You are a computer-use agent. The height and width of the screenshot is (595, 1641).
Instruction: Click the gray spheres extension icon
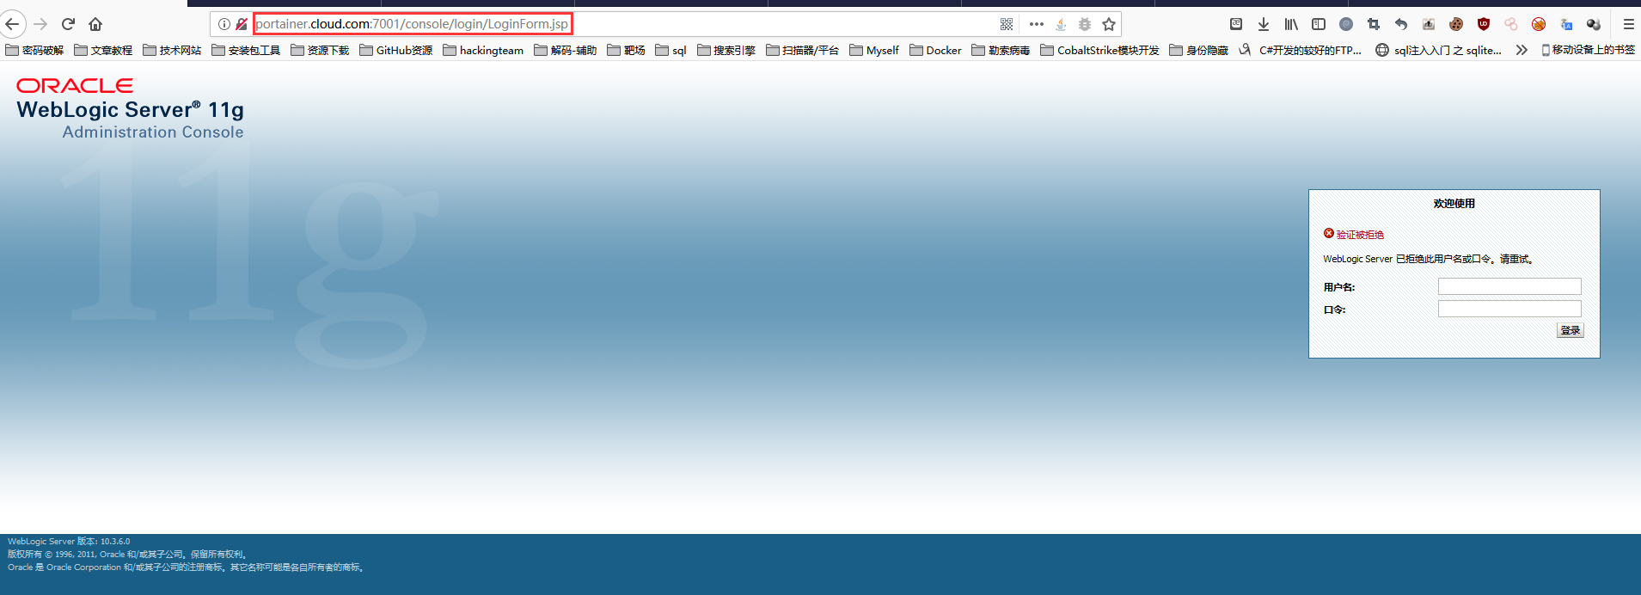[1594, 24]
